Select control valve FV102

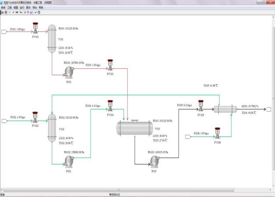click(35, 117)
